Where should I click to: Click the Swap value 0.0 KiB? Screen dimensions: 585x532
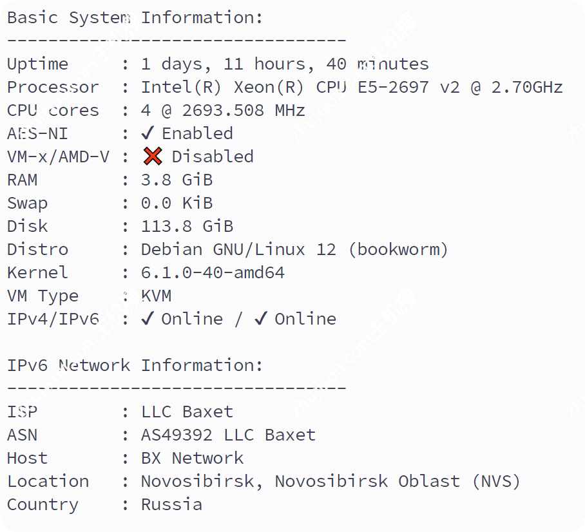(177, 203)
